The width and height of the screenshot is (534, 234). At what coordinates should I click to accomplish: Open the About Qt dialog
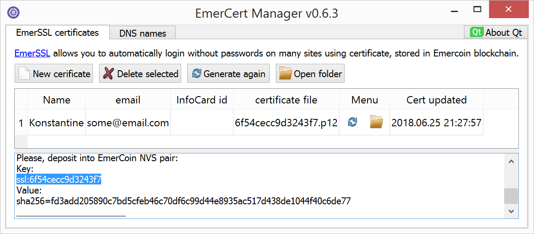496,32
